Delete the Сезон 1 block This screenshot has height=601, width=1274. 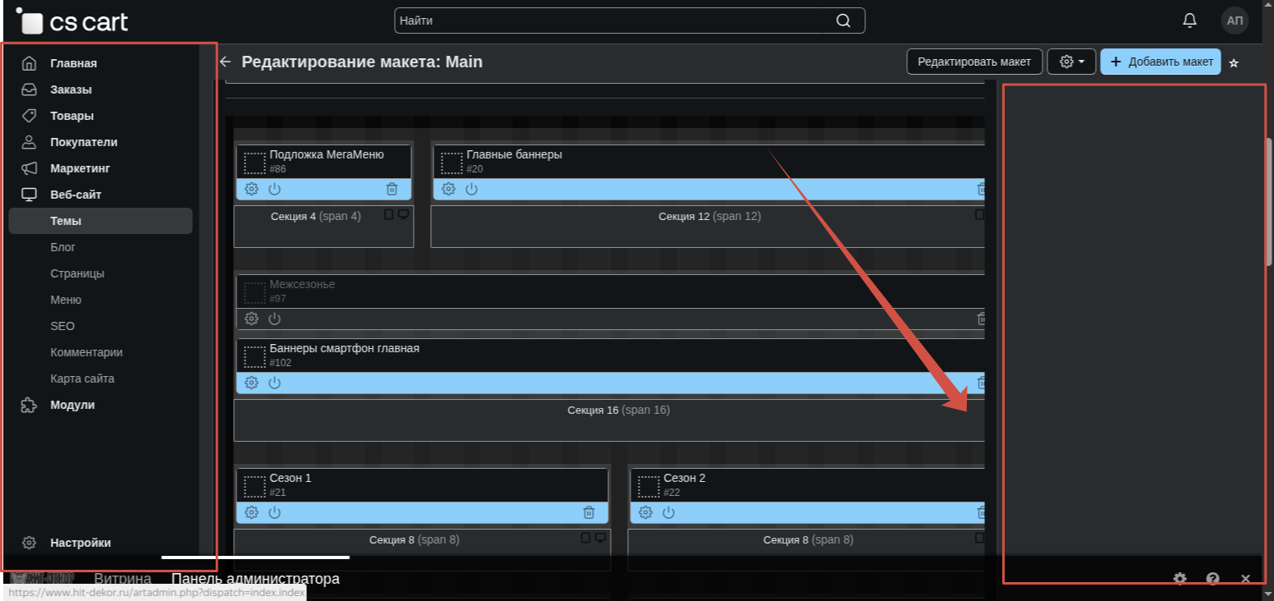[x=589, y=512]
